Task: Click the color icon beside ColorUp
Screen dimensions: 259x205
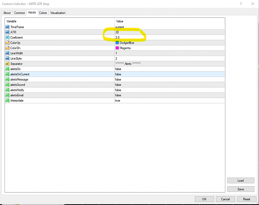Action: (7, 43)
